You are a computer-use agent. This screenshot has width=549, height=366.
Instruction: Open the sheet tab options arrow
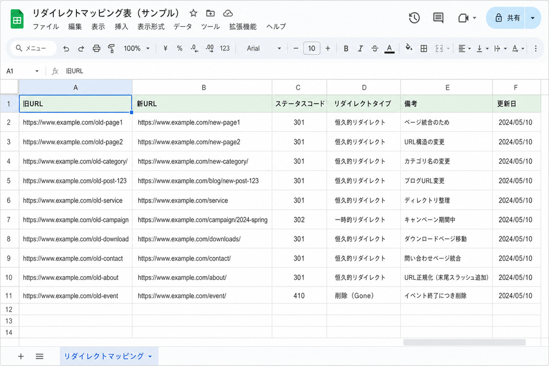[x=150, y=357]
